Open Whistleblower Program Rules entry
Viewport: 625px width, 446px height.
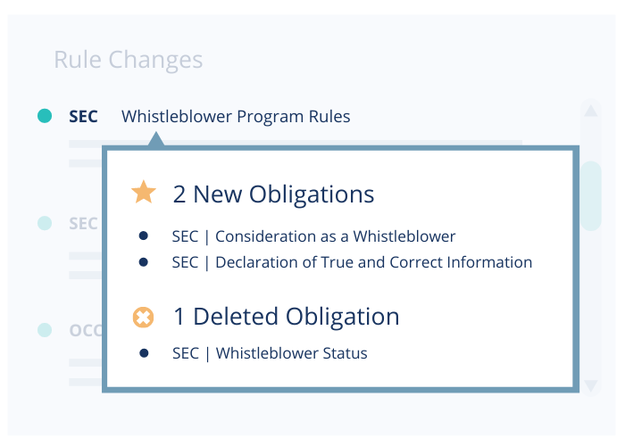tap(236, 117)
